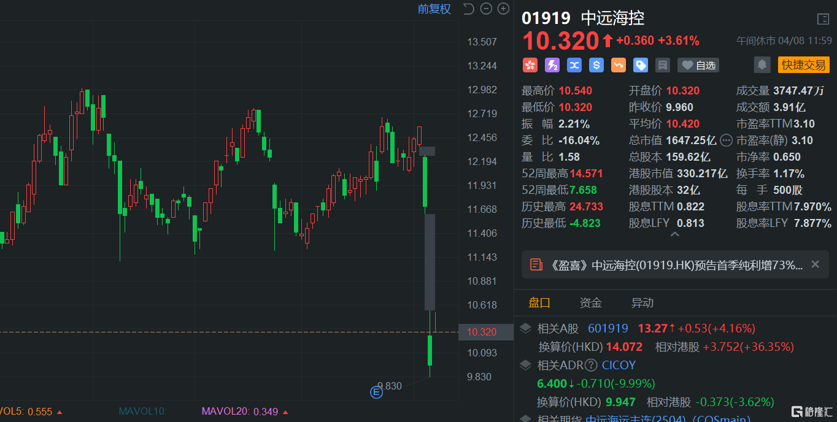Screen dimensions: 837x422
Task: Click the 换手率 1.17% value
Action: coord(789,174)
